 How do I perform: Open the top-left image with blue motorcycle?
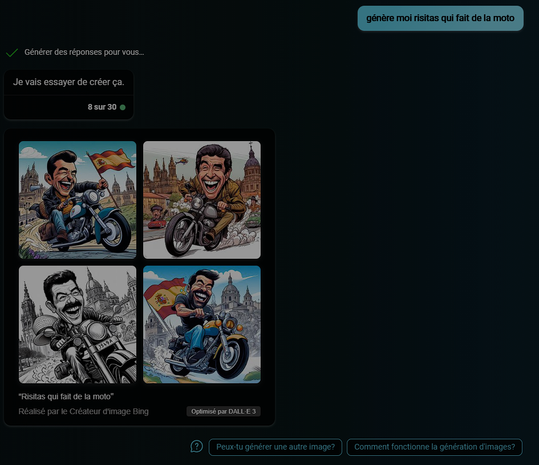(x=78, y=200)
